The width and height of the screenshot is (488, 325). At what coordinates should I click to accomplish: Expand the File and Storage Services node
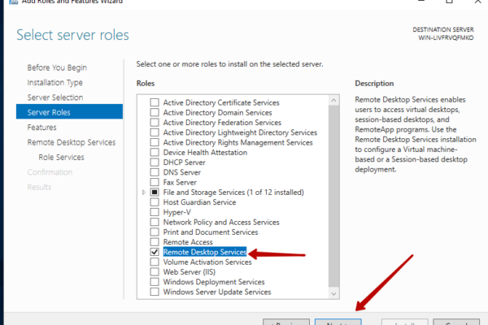coord(144,193)
